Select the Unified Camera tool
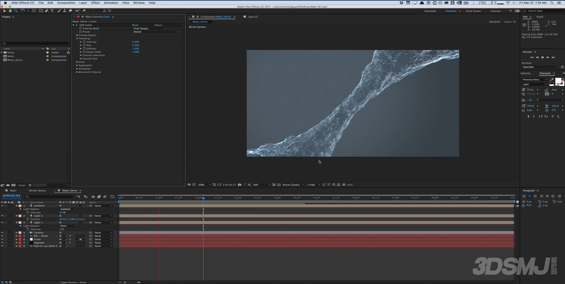Viewport: 565px width, 284px height. (28, 11)
